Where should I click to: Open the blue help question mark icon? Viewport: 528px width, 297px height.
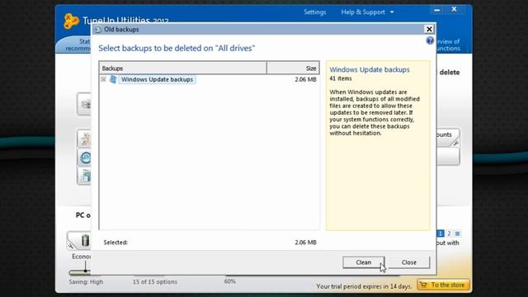tap(430, 40)
